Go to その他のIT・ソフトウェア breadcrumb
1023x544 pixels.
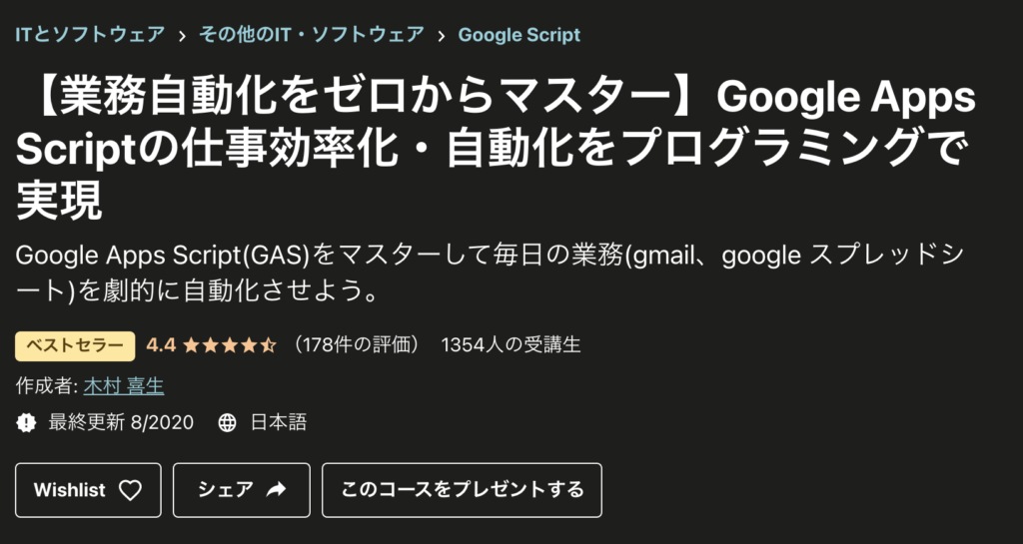311,35
